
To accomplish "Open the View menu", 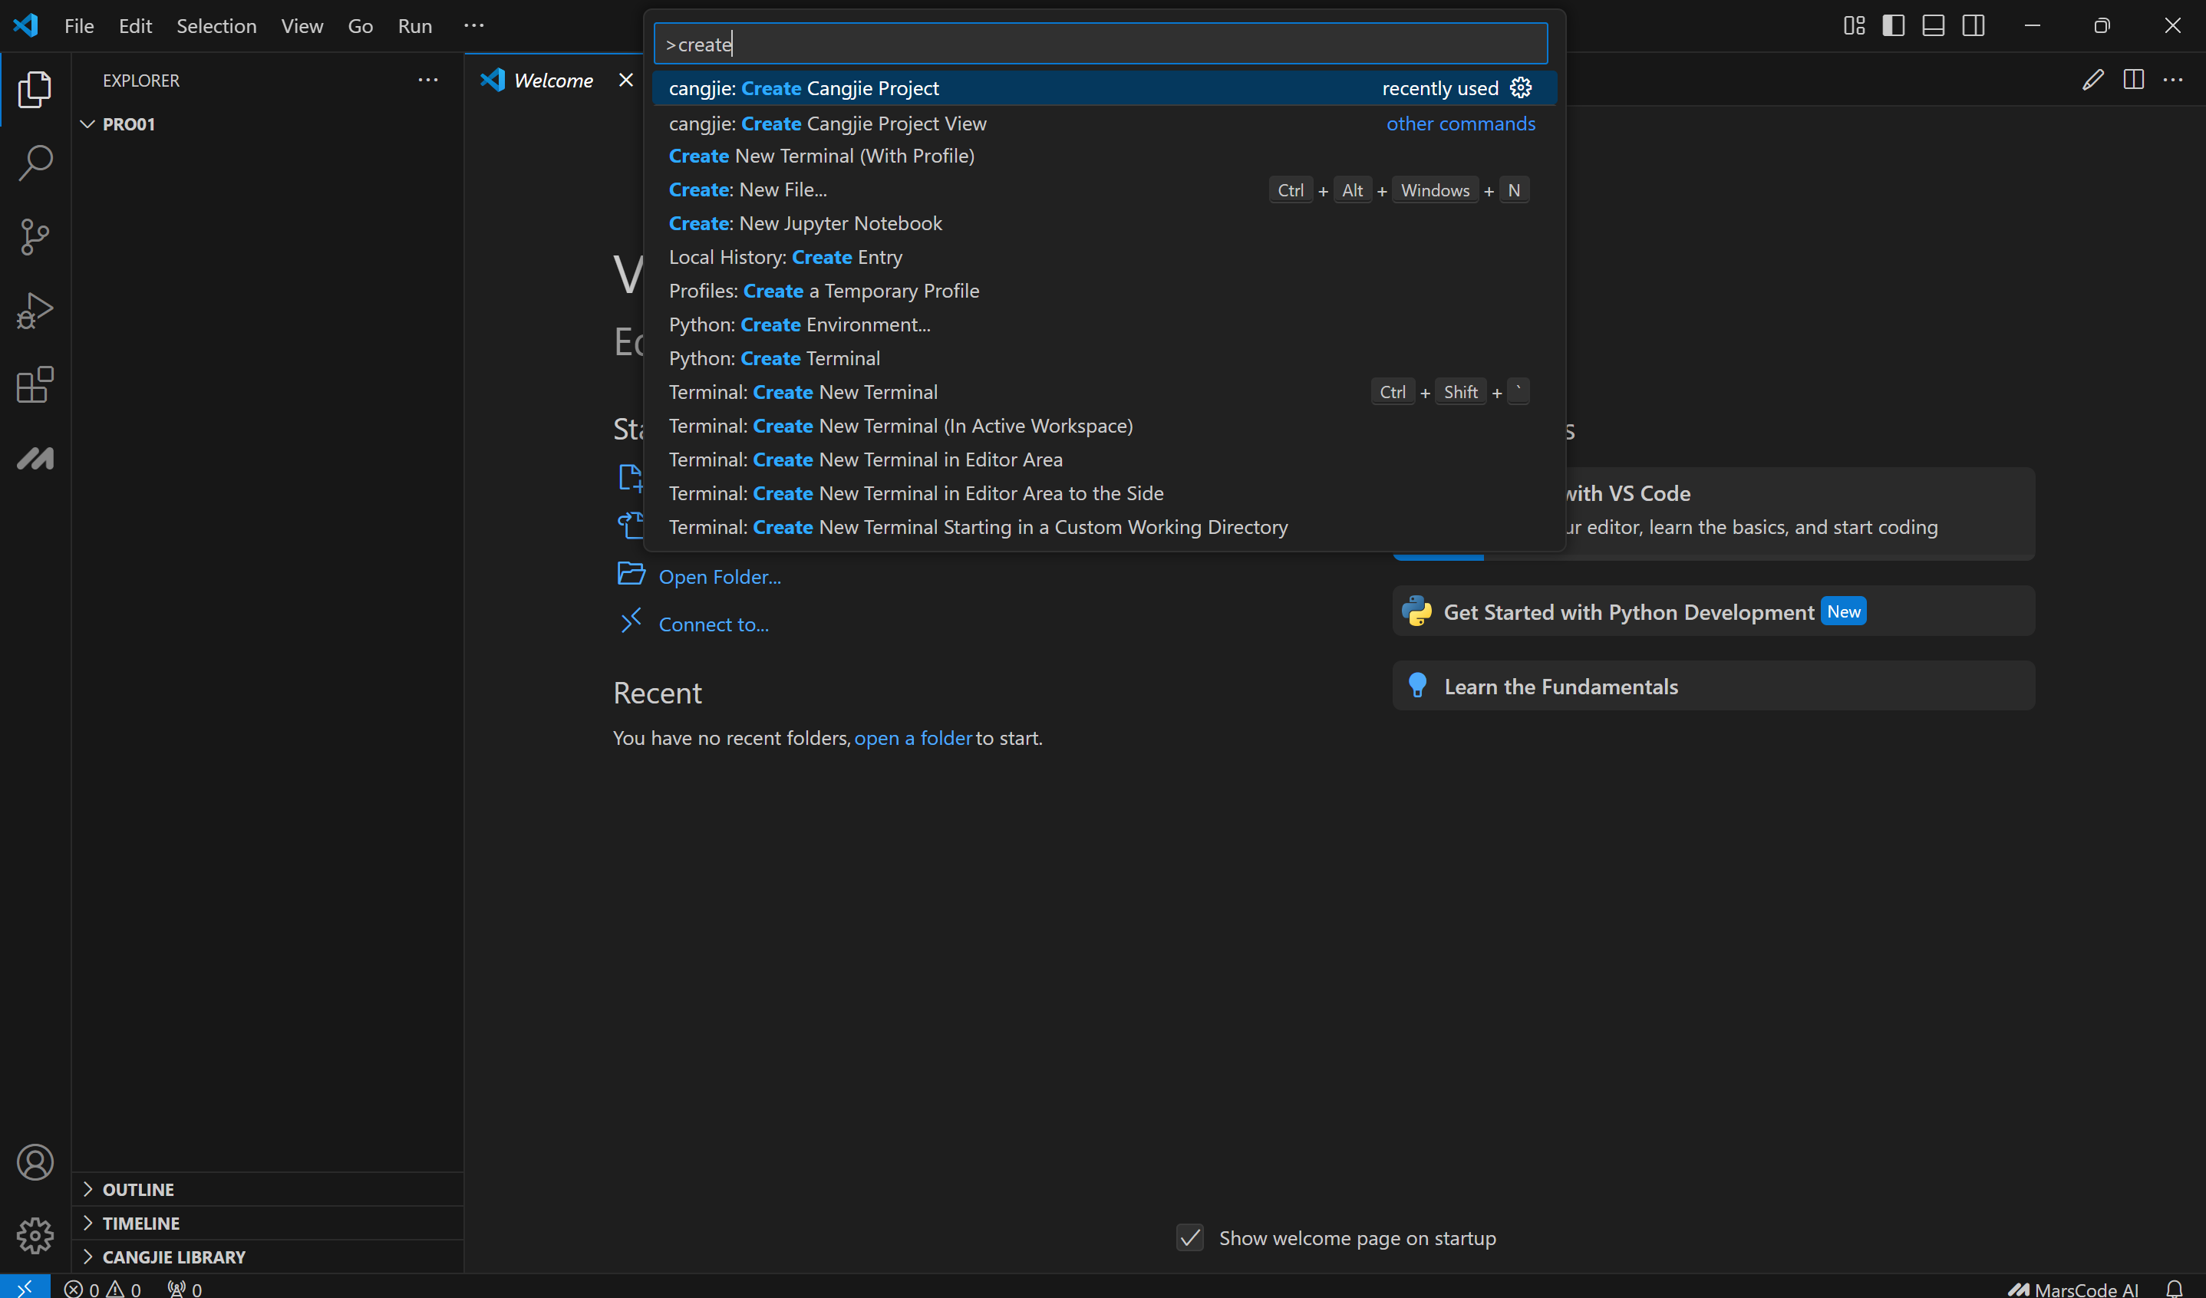I will pos(302,25).
